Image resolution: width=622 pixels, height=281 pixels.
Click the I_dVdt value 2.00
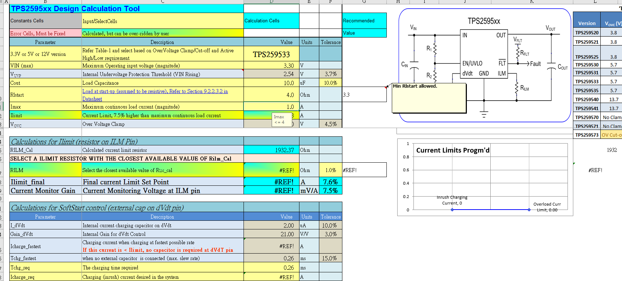pyautogui.click(x=271, y=225)
